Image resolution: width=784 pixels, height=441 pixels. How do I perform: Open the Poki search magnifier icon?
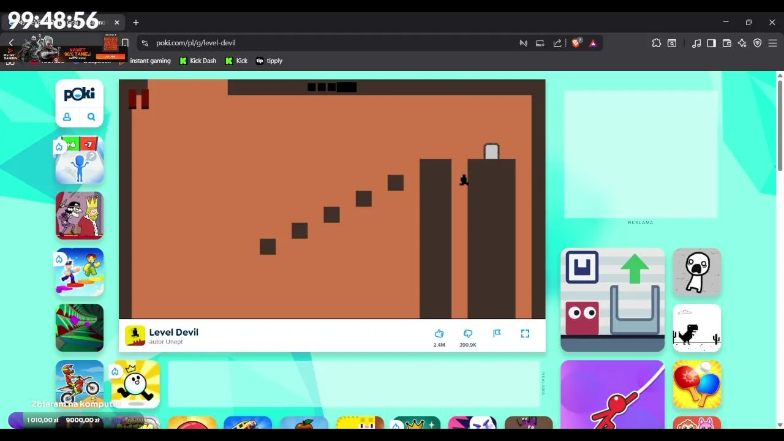tap(91, 117)
